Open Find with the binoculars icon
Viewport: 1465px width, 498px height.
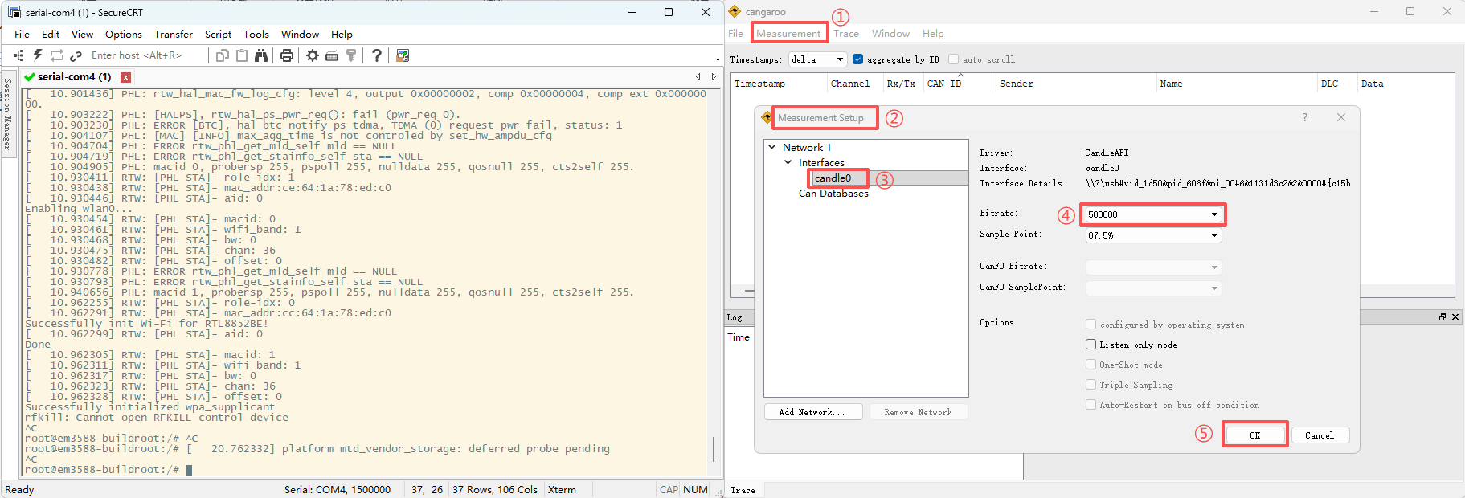tap(261, 55)
